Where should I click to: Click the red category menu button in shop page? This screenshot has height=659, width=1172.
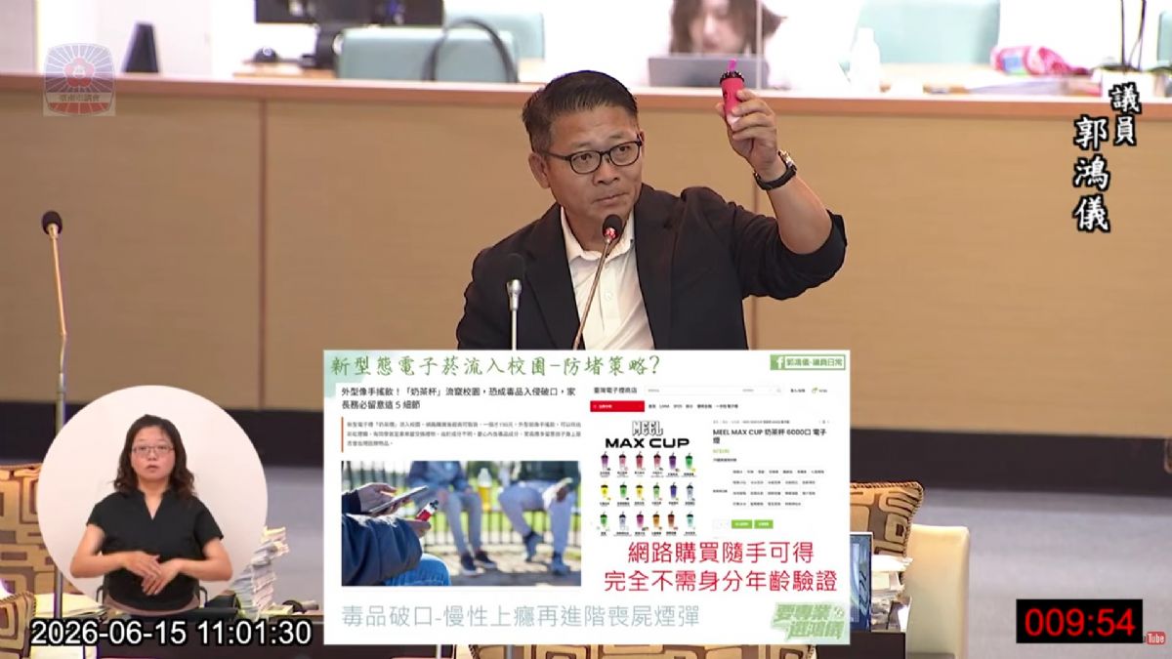[x=617, y=406]
